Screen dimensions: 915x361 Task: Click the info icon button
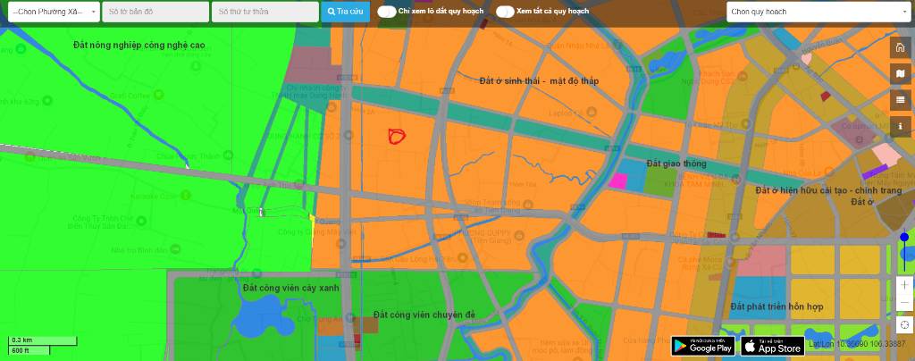(900, 127)
